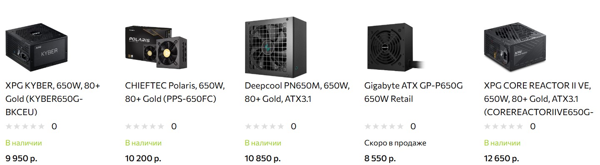600x165 pixels.
Task: Give CHIEFTEC Polaris a one-star rating
Action: click(129, 126)
